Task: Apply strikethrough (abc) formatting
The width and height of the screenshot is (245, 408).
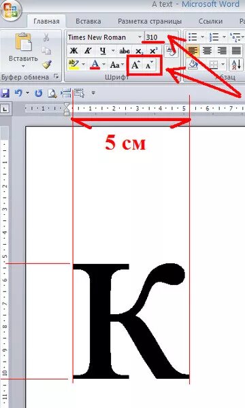Action: pos(125,51)
